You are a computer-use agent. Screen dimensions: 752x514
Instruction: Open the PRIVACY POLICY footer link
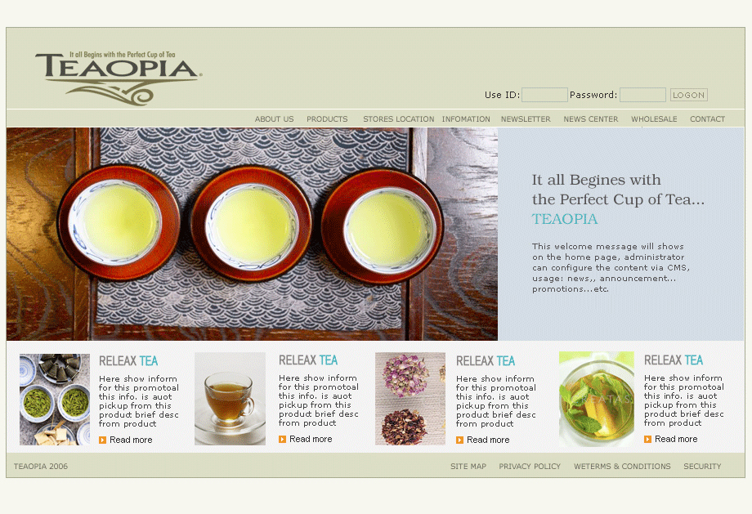(x=530, y=466)
